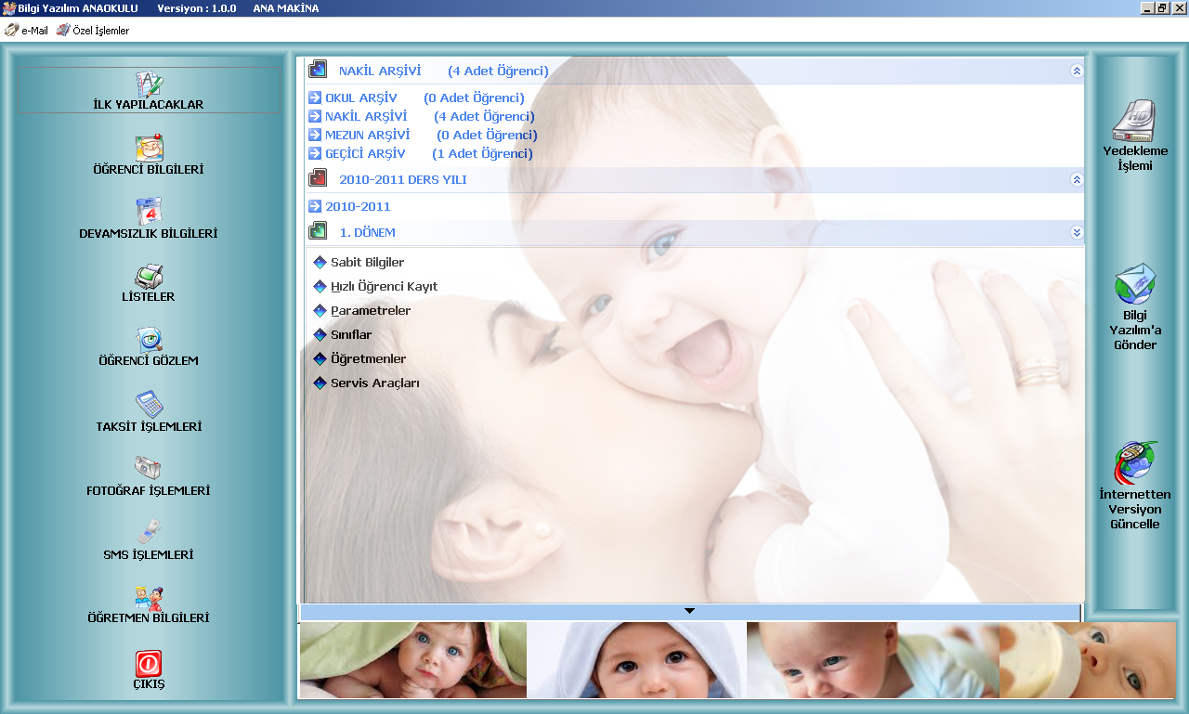Click smiling baby lying down thumbnail
This screenshot has height=714, width=1189.
tap(873, 660)
